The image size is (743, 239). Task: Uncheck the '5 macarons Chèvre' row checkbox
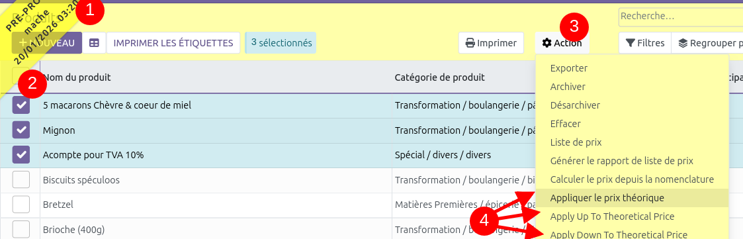tap(21, 105)
